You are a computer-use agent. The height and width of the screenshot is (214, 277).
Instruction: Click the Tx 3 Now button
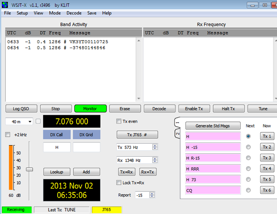267,158
